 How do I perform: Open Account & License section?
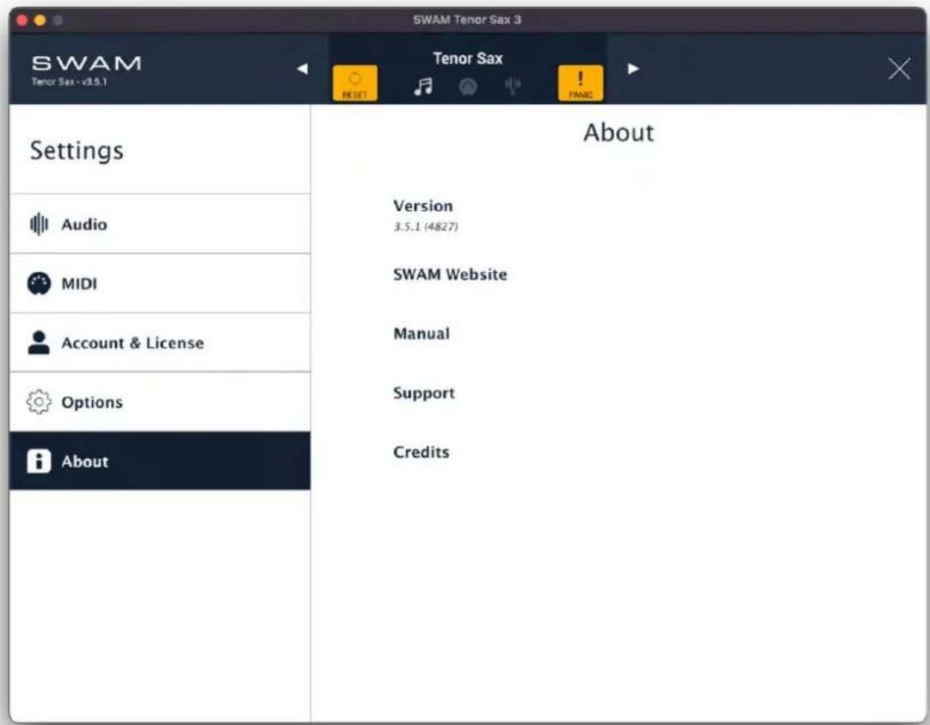click(159, 343)
